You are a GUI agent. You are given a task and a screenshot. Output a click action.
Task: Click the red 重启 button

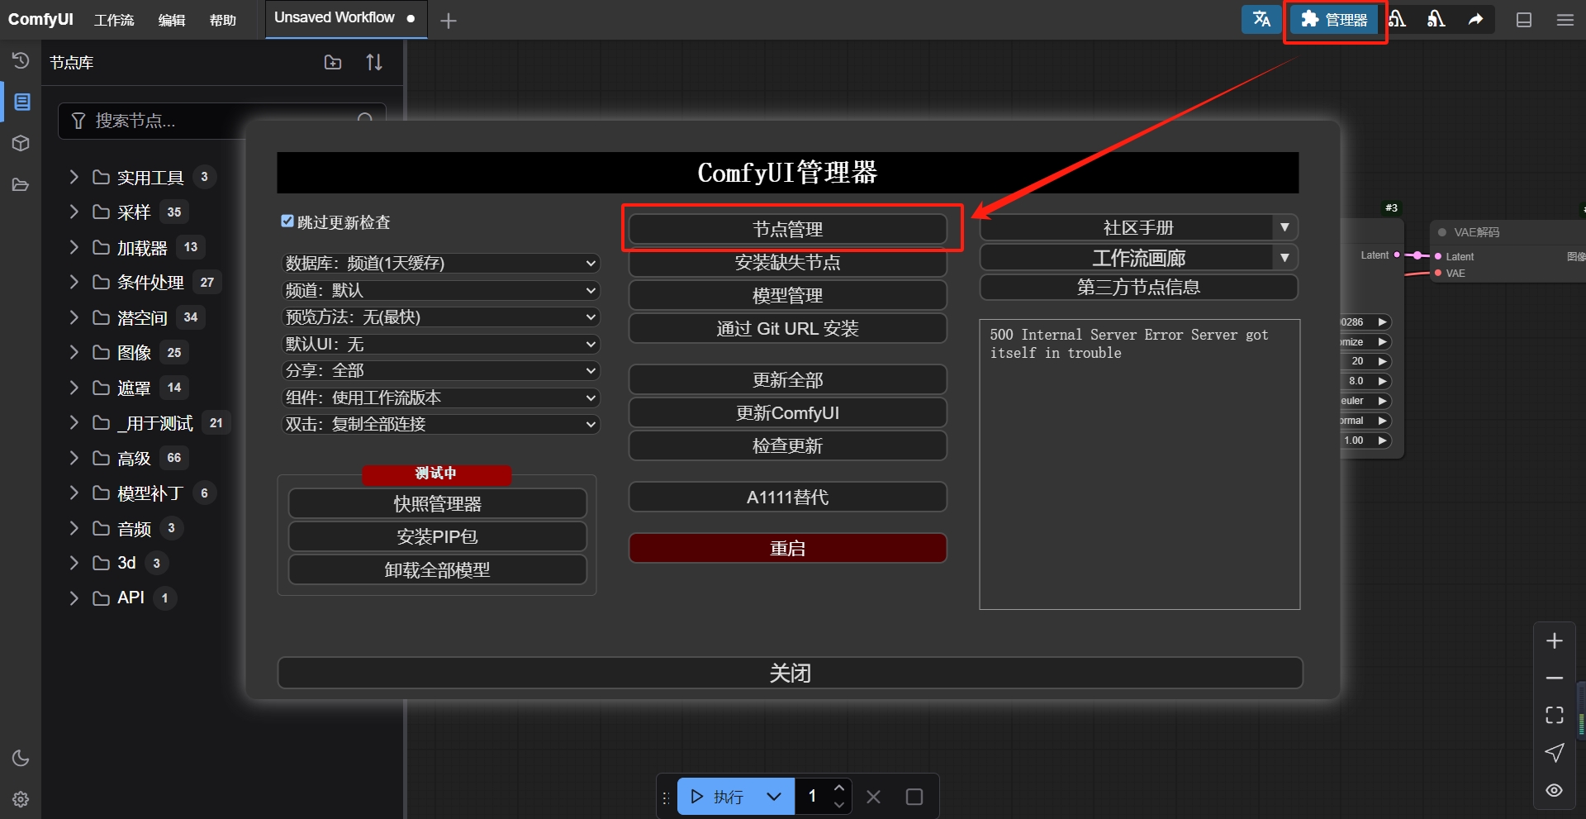[x=788, y=548]
